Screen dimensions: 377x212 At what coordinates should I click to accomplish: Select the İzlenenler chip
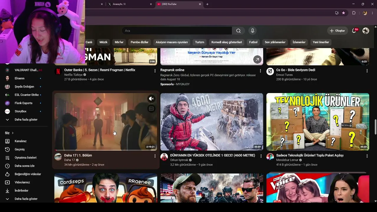(299, 42)
